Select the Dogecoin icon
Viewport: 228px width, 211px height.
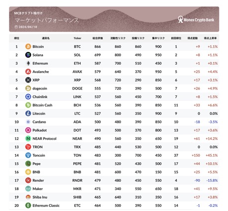pyautogui.click(x=28, y=89)
